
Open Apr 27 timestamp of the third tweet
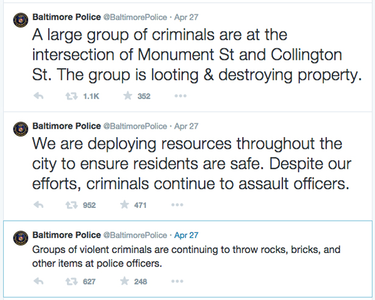tap(187, 234)
